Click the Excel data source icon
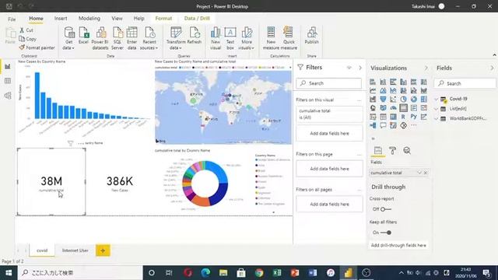The height and width of the screenshot is (280, 498). (x=83, y=36)
